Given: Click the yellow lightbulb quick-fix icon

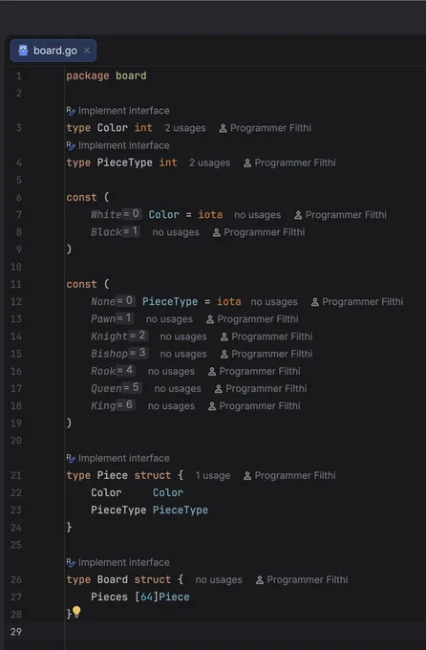Looking at the screenshot, I should 76,612.
